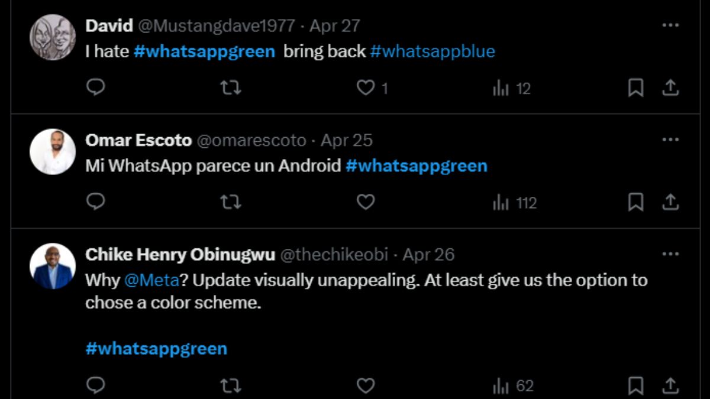Like Omar Escoto's tweet
The height and width of the screenshot is (399, 710).
pyautogui.click(x=366, y=202)
